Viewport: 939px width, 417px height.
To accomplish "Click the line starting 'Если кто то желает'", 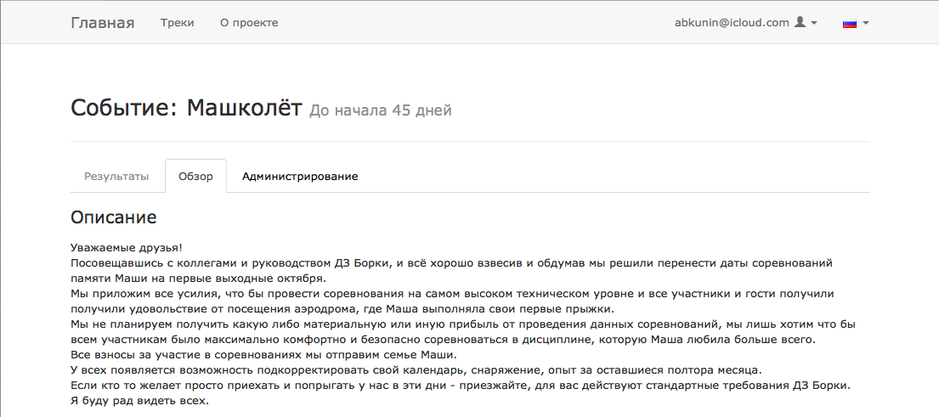I will pyautogui.click(x=461, y=386).
